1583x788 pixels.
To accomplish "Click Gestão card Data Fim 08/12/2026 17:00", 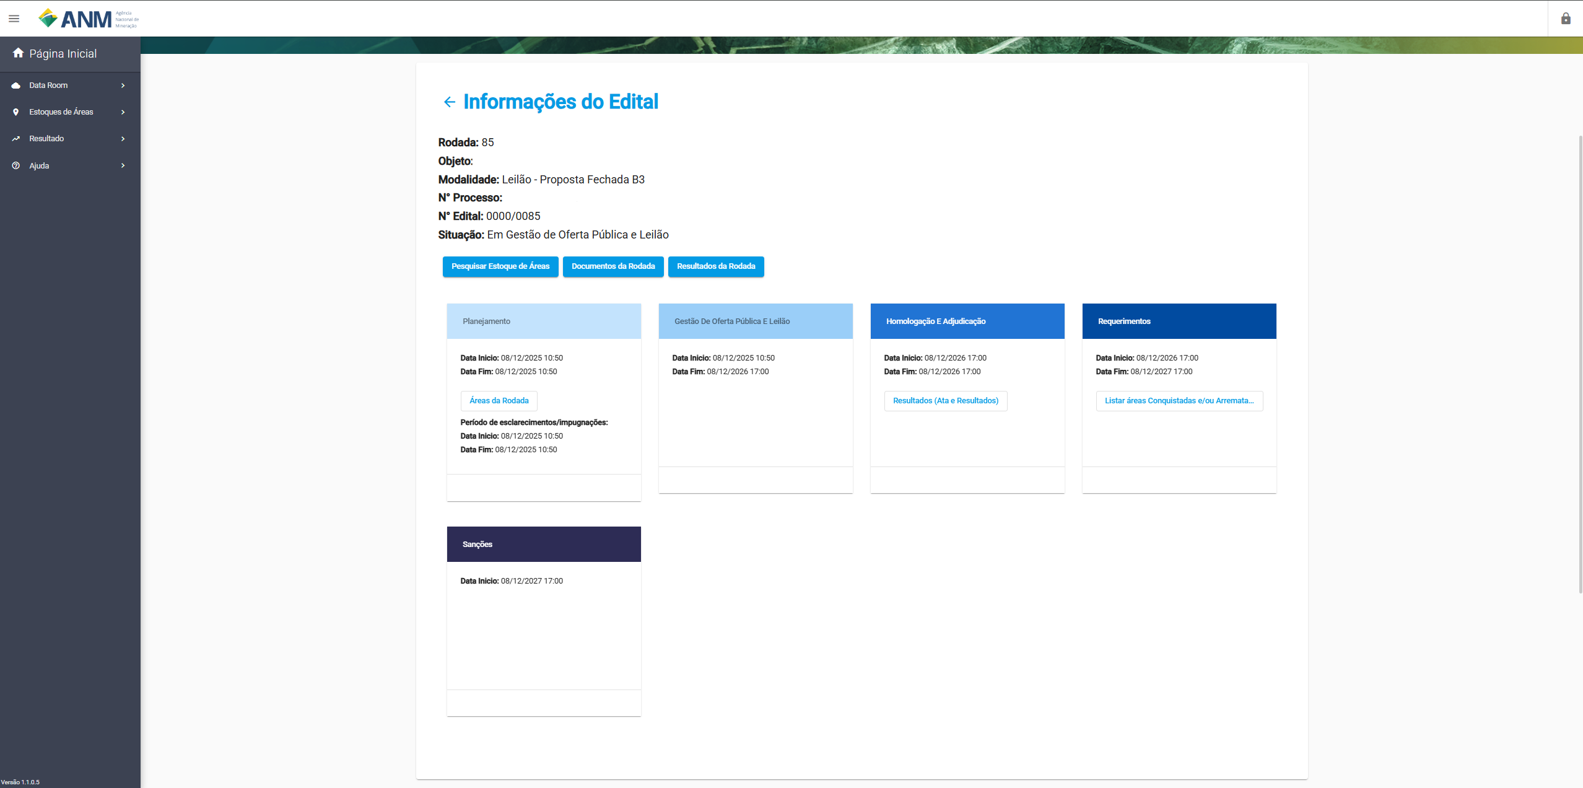I will click(x=720, y=372).
